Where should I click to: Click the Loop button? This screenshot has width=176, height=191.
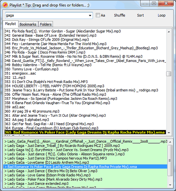(x=161, y=15)
